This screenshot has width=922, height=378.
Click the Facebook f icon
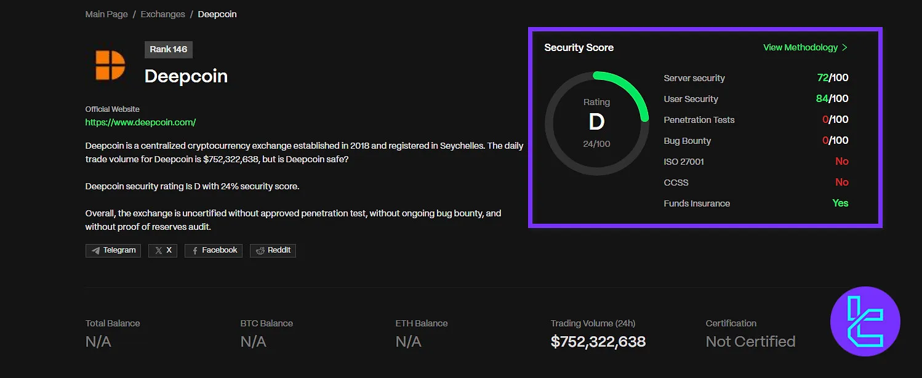coord(195,251)
